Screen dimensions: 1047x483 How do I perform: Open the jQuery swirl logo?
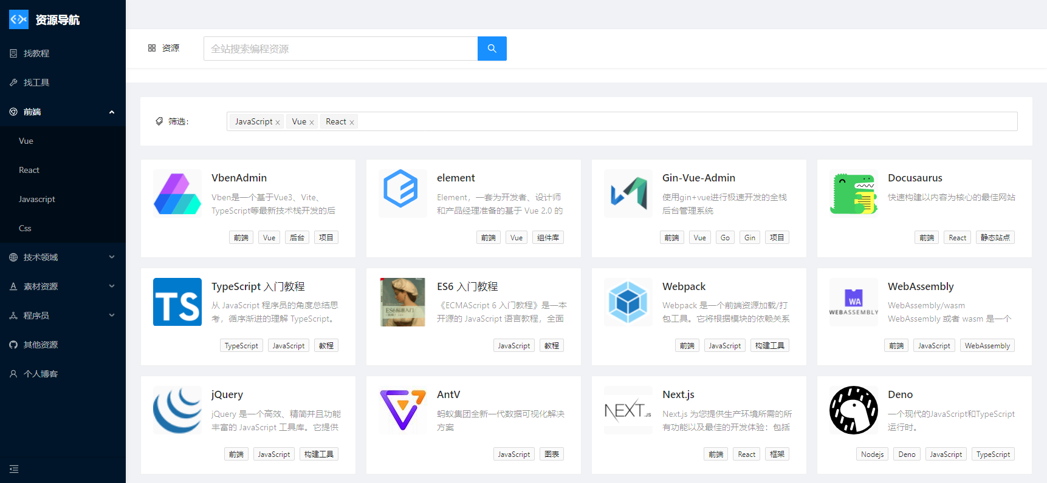pos(177,410)
